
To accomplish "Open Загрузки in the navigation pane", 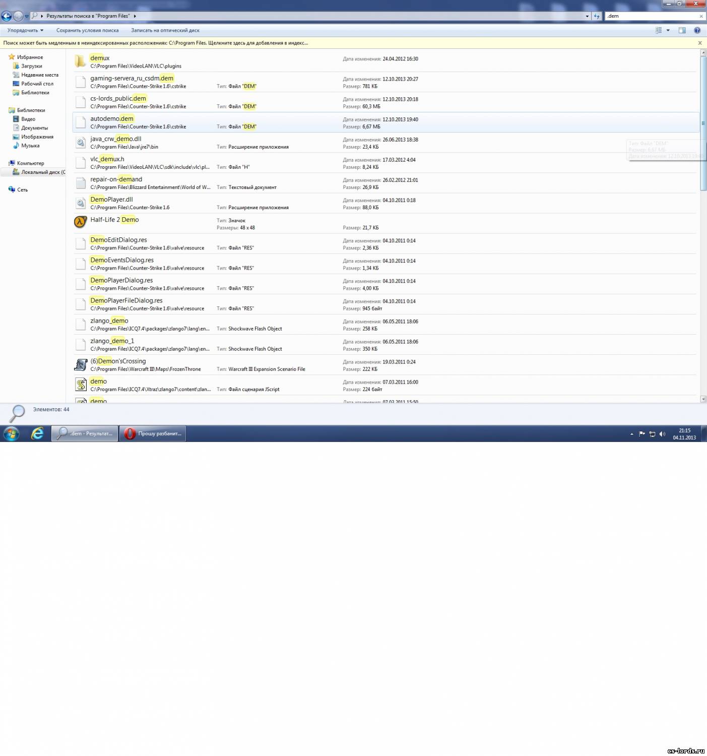I will (x=31, y=66).
